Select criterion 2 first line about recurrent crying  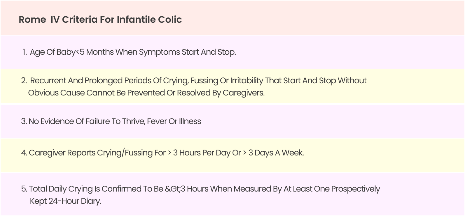click(194, 81)
